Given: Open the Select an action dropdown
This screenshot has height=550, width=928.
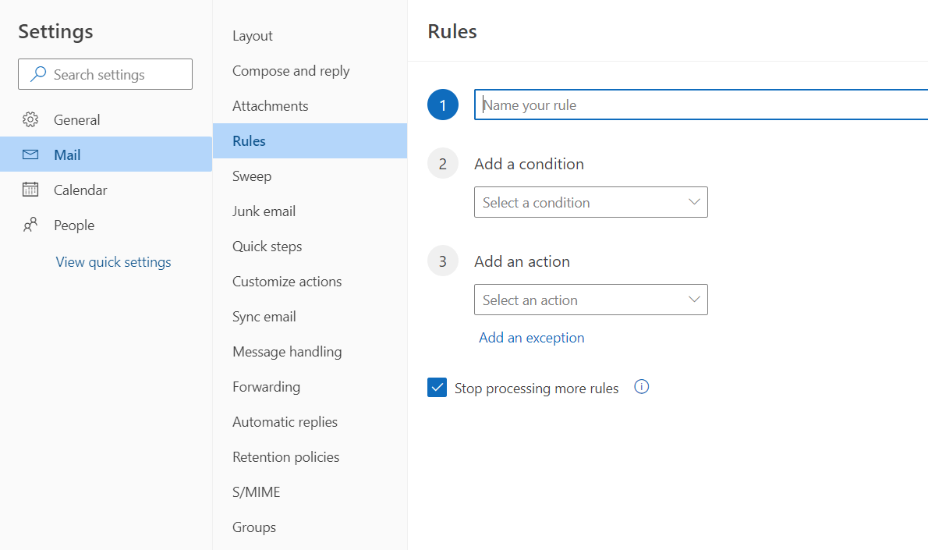Looking at the screenshot, I should pos(590,300).
